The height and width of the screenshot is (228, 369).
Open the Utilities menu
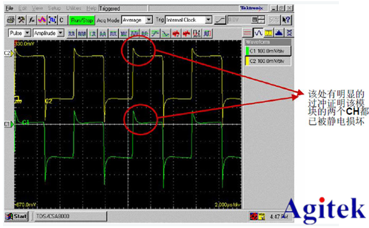73,8
